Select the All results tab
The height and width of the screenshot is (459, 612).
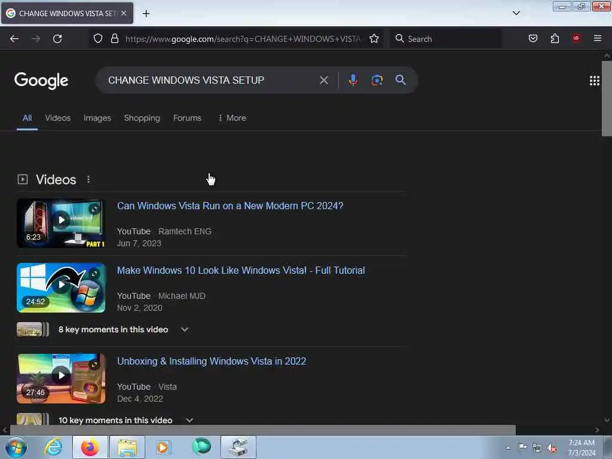(x=27, y=118)
